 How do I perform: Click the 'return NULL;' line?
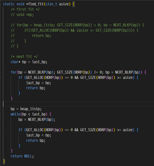[x=22, y=156]
